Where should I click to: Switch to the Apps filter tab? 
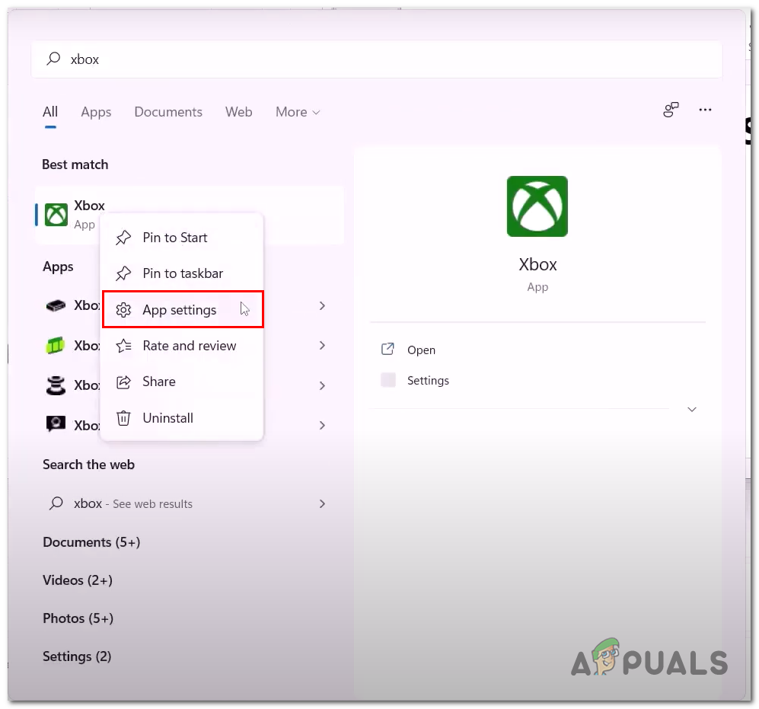point(96,112)
